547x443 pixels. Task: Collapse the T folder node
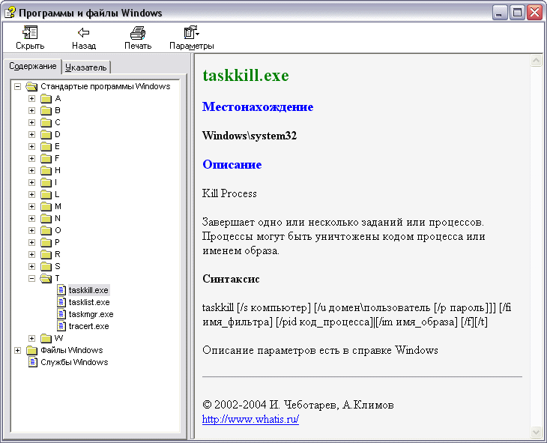[31, 278]
